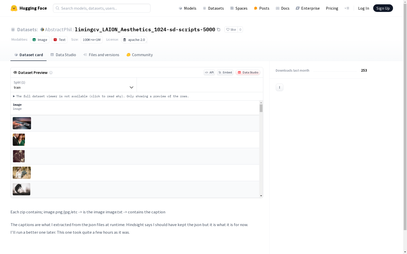Open the bride with bouquet thumbnail
Viewport: 407px width, 254px height.
[22, 173]
